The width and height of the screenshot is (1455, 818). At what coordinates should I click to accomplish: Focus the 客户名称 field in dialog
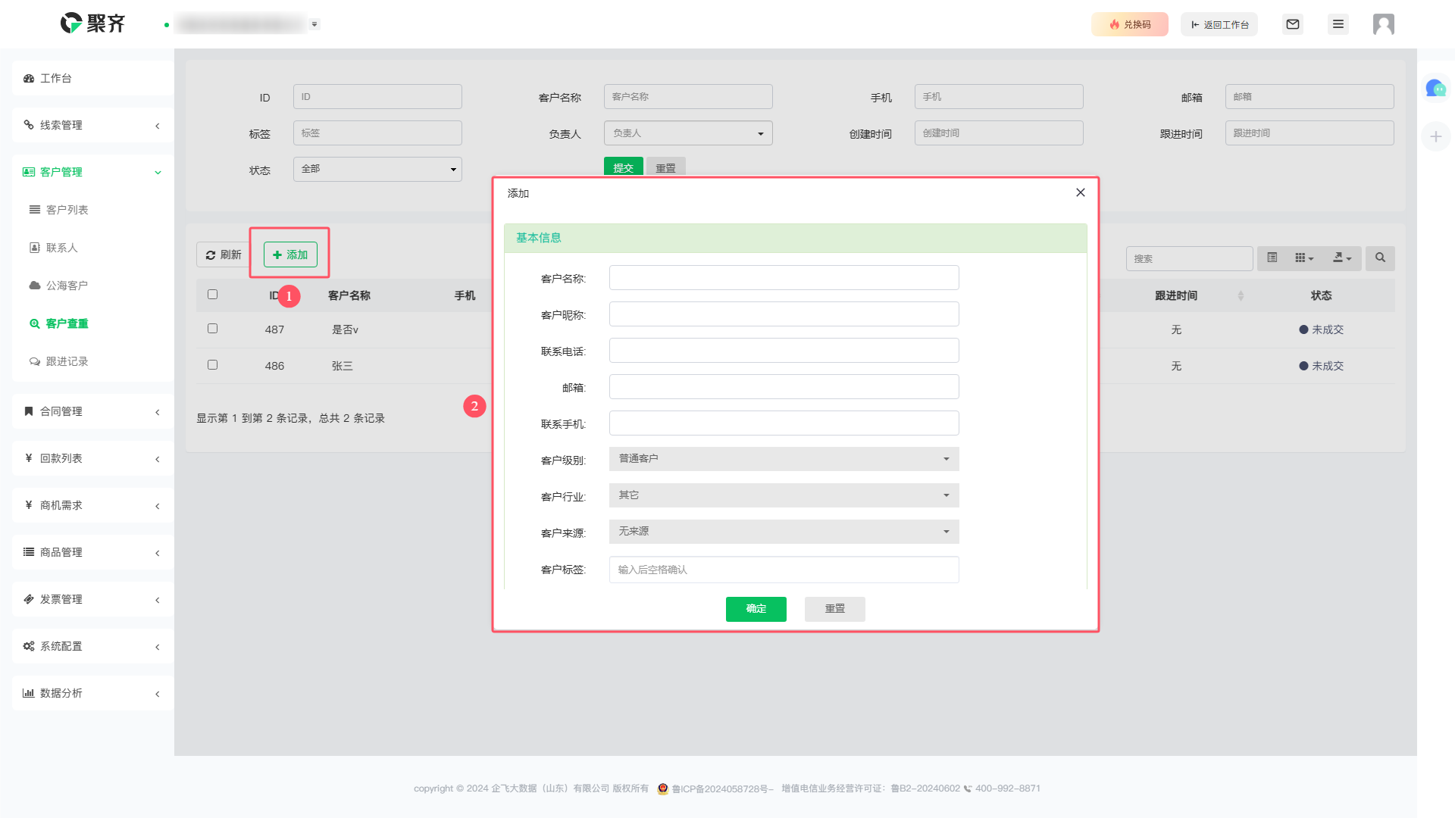784,278
